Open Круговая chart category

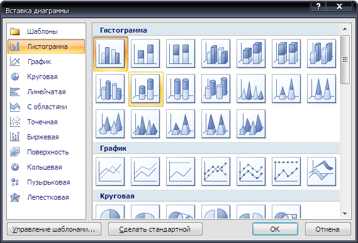coord(47,77)
